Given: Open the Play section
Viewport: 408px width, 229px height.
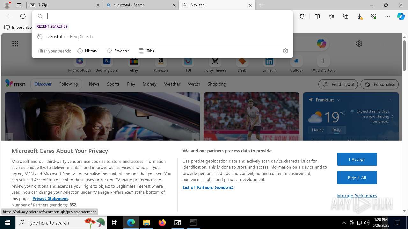Looking at the screenshot, I should (131, 84).
